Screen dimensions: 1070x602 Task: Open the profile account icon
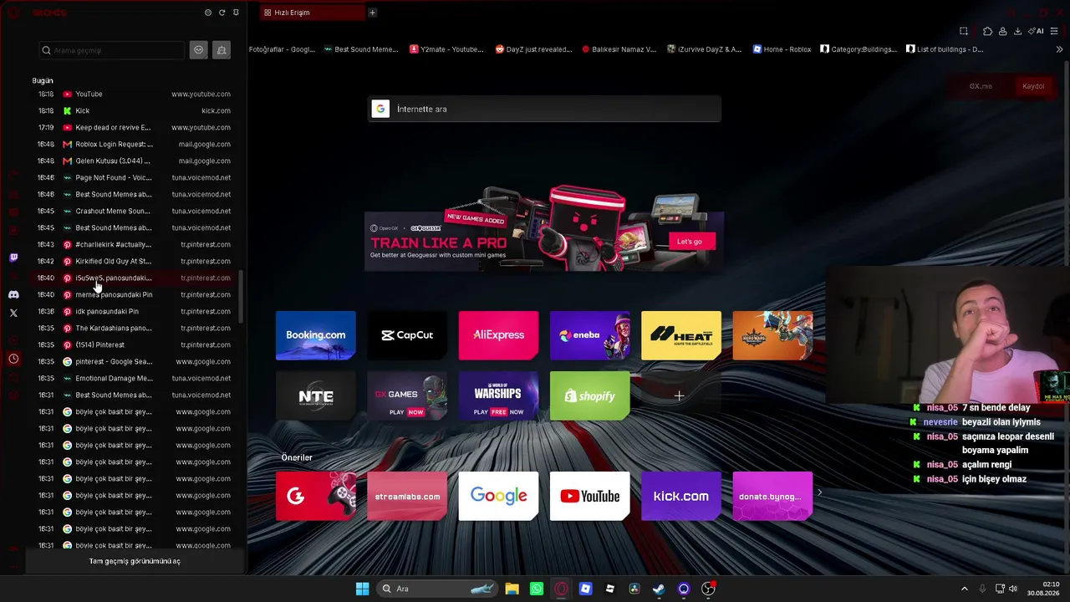point(1002,31)
